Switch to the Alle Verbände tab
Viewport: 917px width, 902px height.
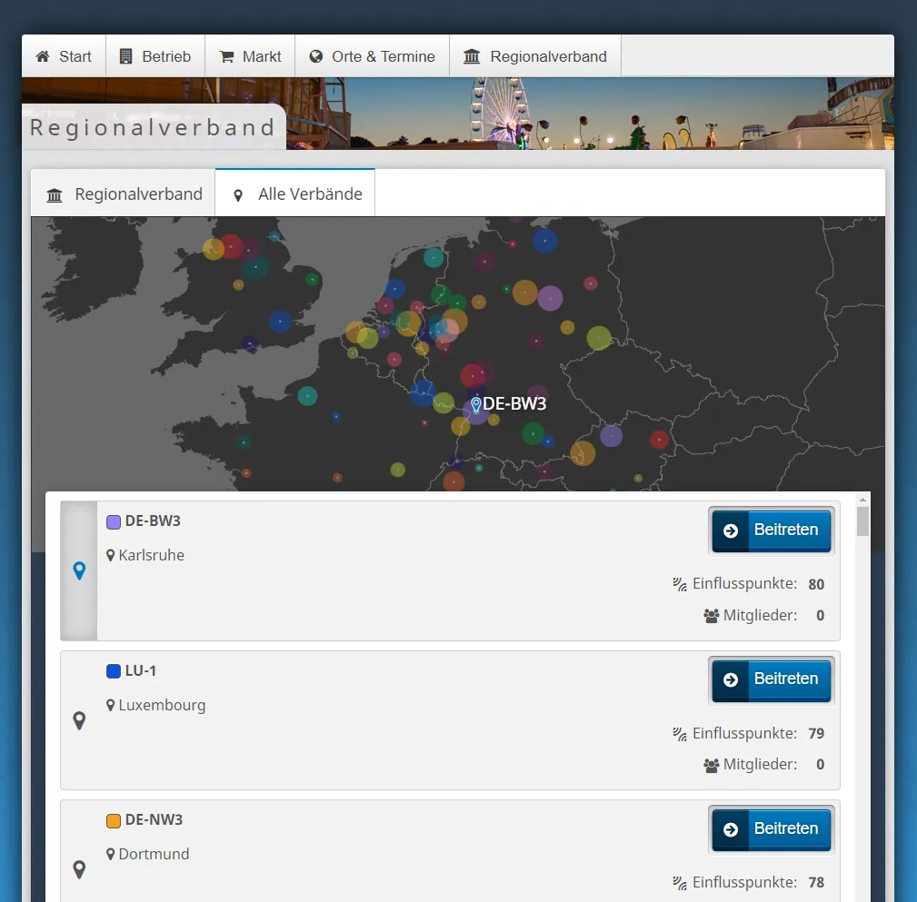coord(296,194)
